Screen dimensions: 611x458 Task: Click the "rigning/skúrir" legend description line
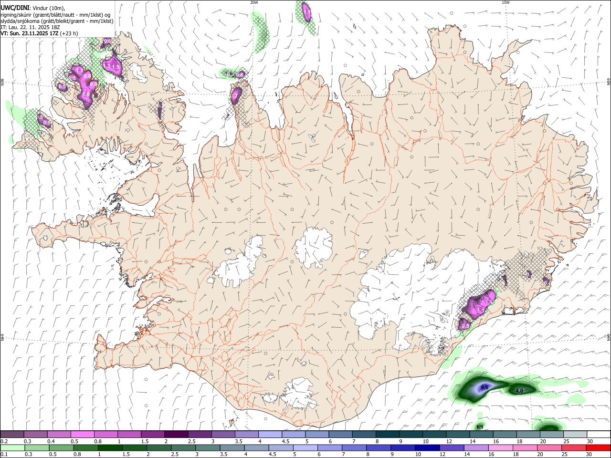coord(55,15)
